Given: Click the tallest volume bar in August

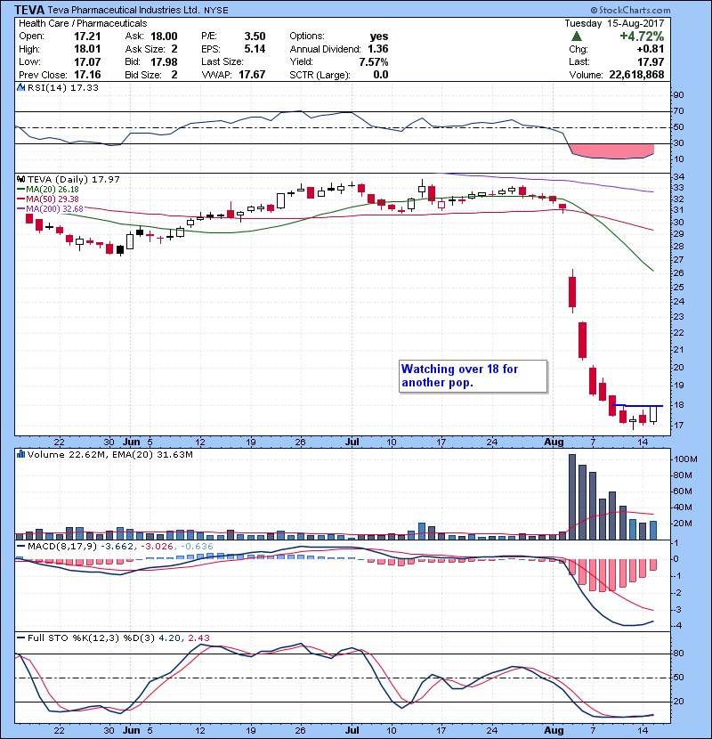Looking at the screenshot, I should point(572,497).
